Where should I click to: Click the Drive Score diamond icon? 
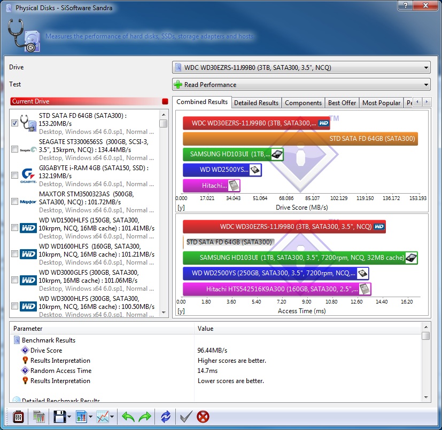[25, 350]
